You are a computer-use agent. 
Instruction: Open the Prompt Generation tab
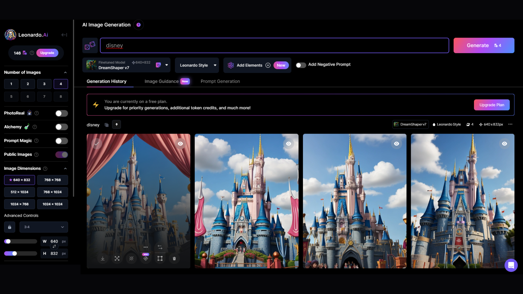pyautogui.click(x=220, y=81)
